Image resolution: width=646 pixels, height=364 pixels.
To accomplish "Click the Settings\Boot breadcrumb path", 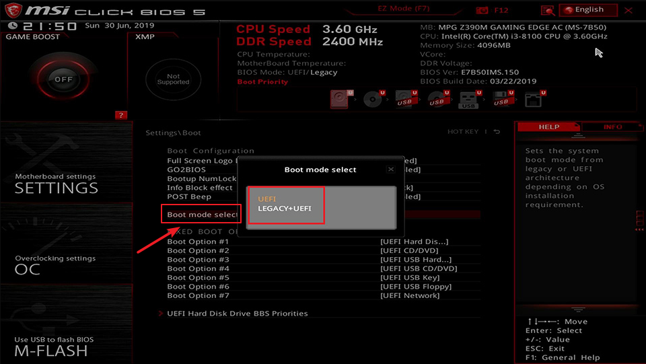I will click(173, 133).
